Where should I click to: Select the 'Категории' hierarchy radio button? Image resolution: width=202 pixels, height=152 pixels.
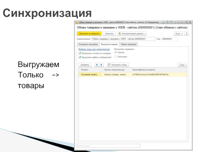coord(116,56)
